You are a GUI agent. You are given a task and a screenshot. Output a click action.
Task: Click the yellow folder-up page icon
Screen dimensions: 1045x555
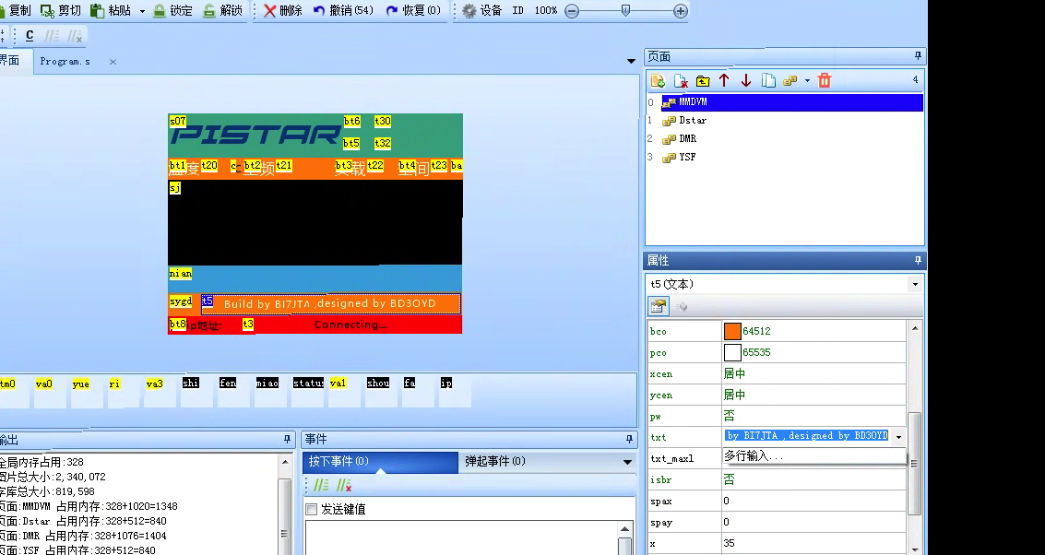703,80
